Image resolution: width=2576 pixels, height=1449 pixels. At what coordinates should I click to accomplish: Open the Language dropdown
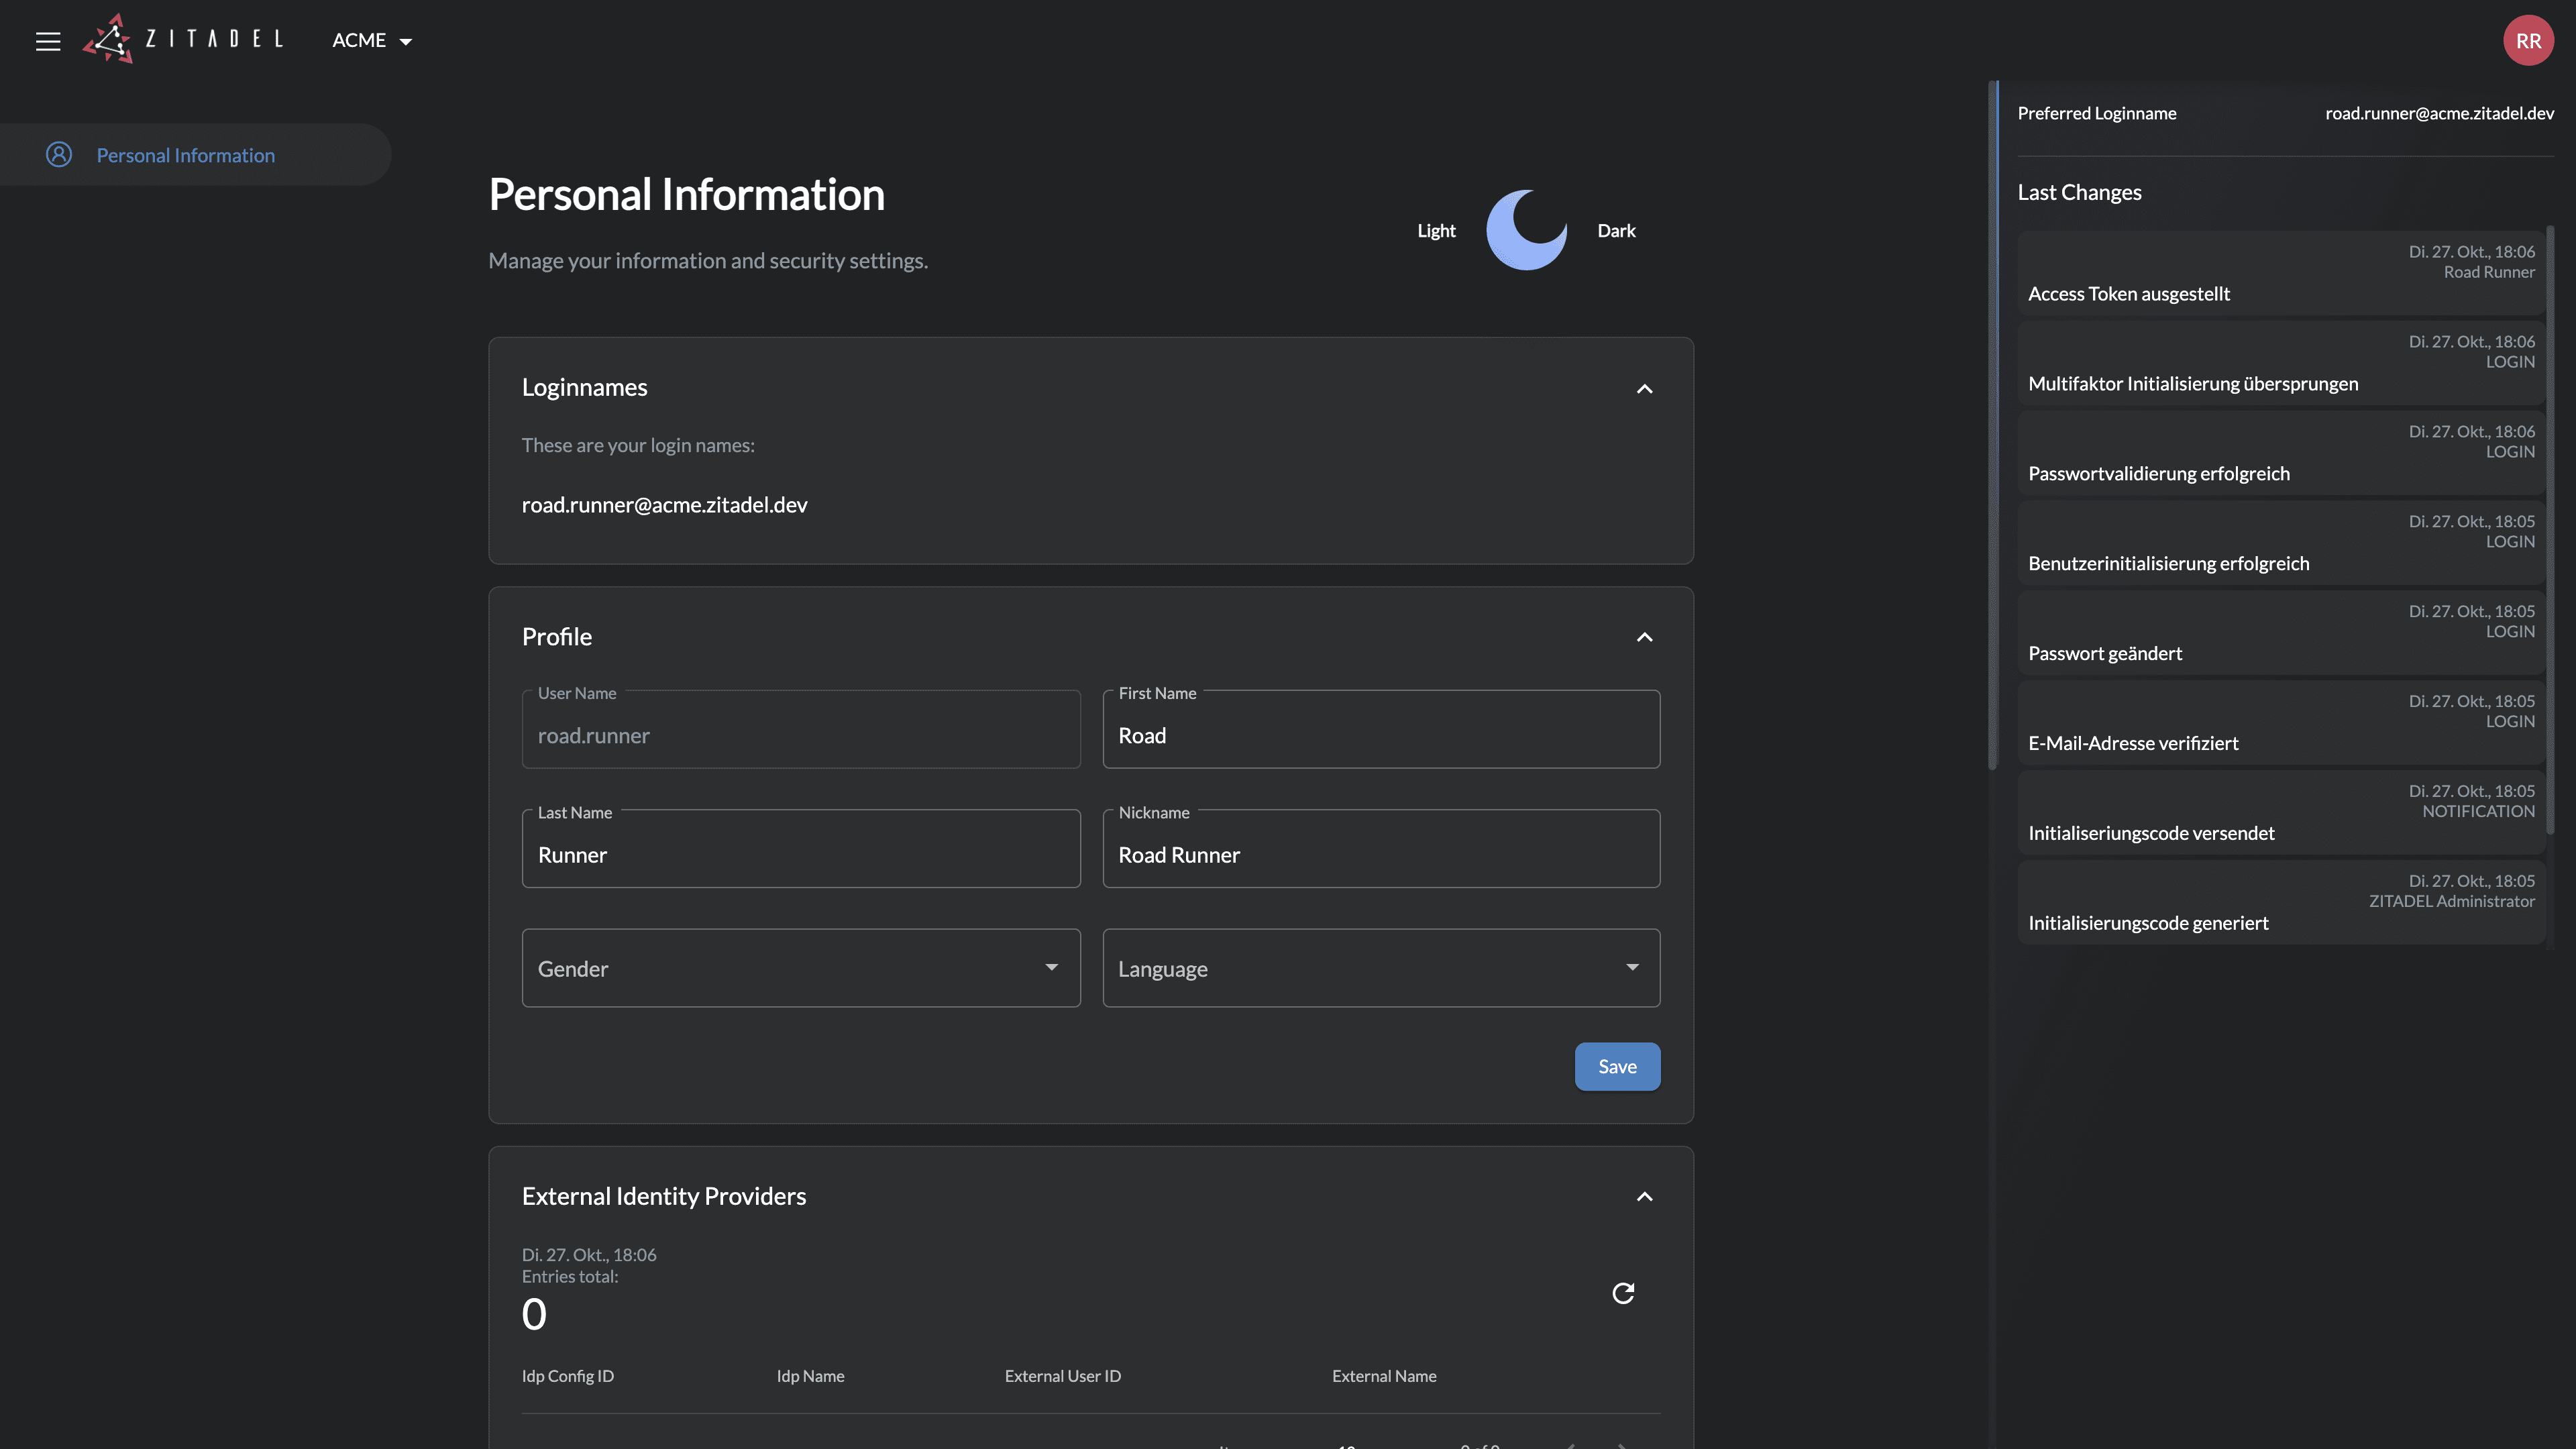pyautogui.click(x=1380, y=968)
